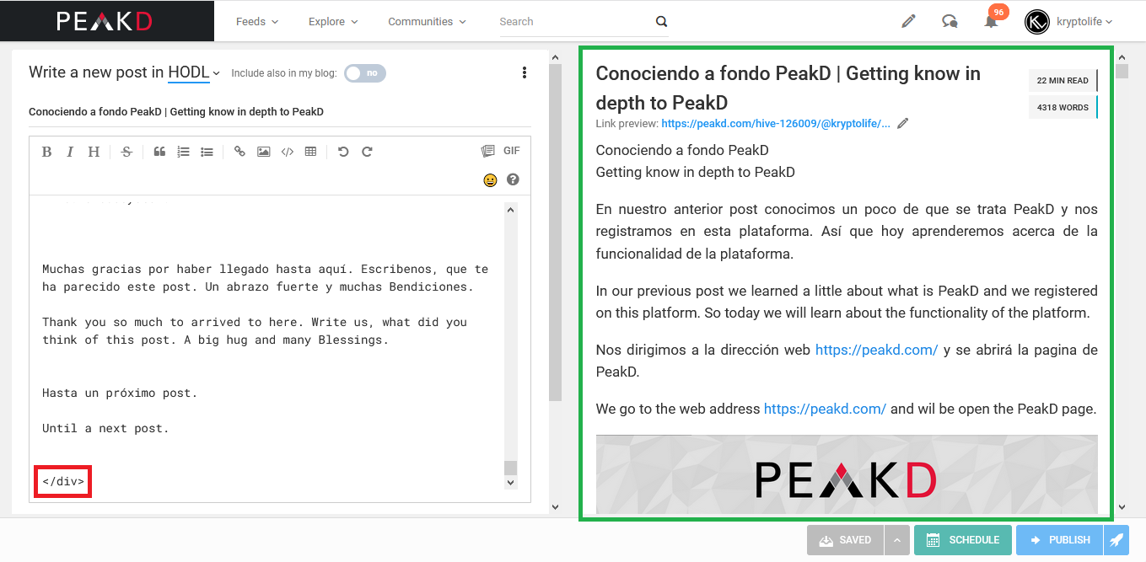The width and height of the screenshot is (1146, 562).
Task: Open the peakd.com link in the English paragraph
Action: 825,409
